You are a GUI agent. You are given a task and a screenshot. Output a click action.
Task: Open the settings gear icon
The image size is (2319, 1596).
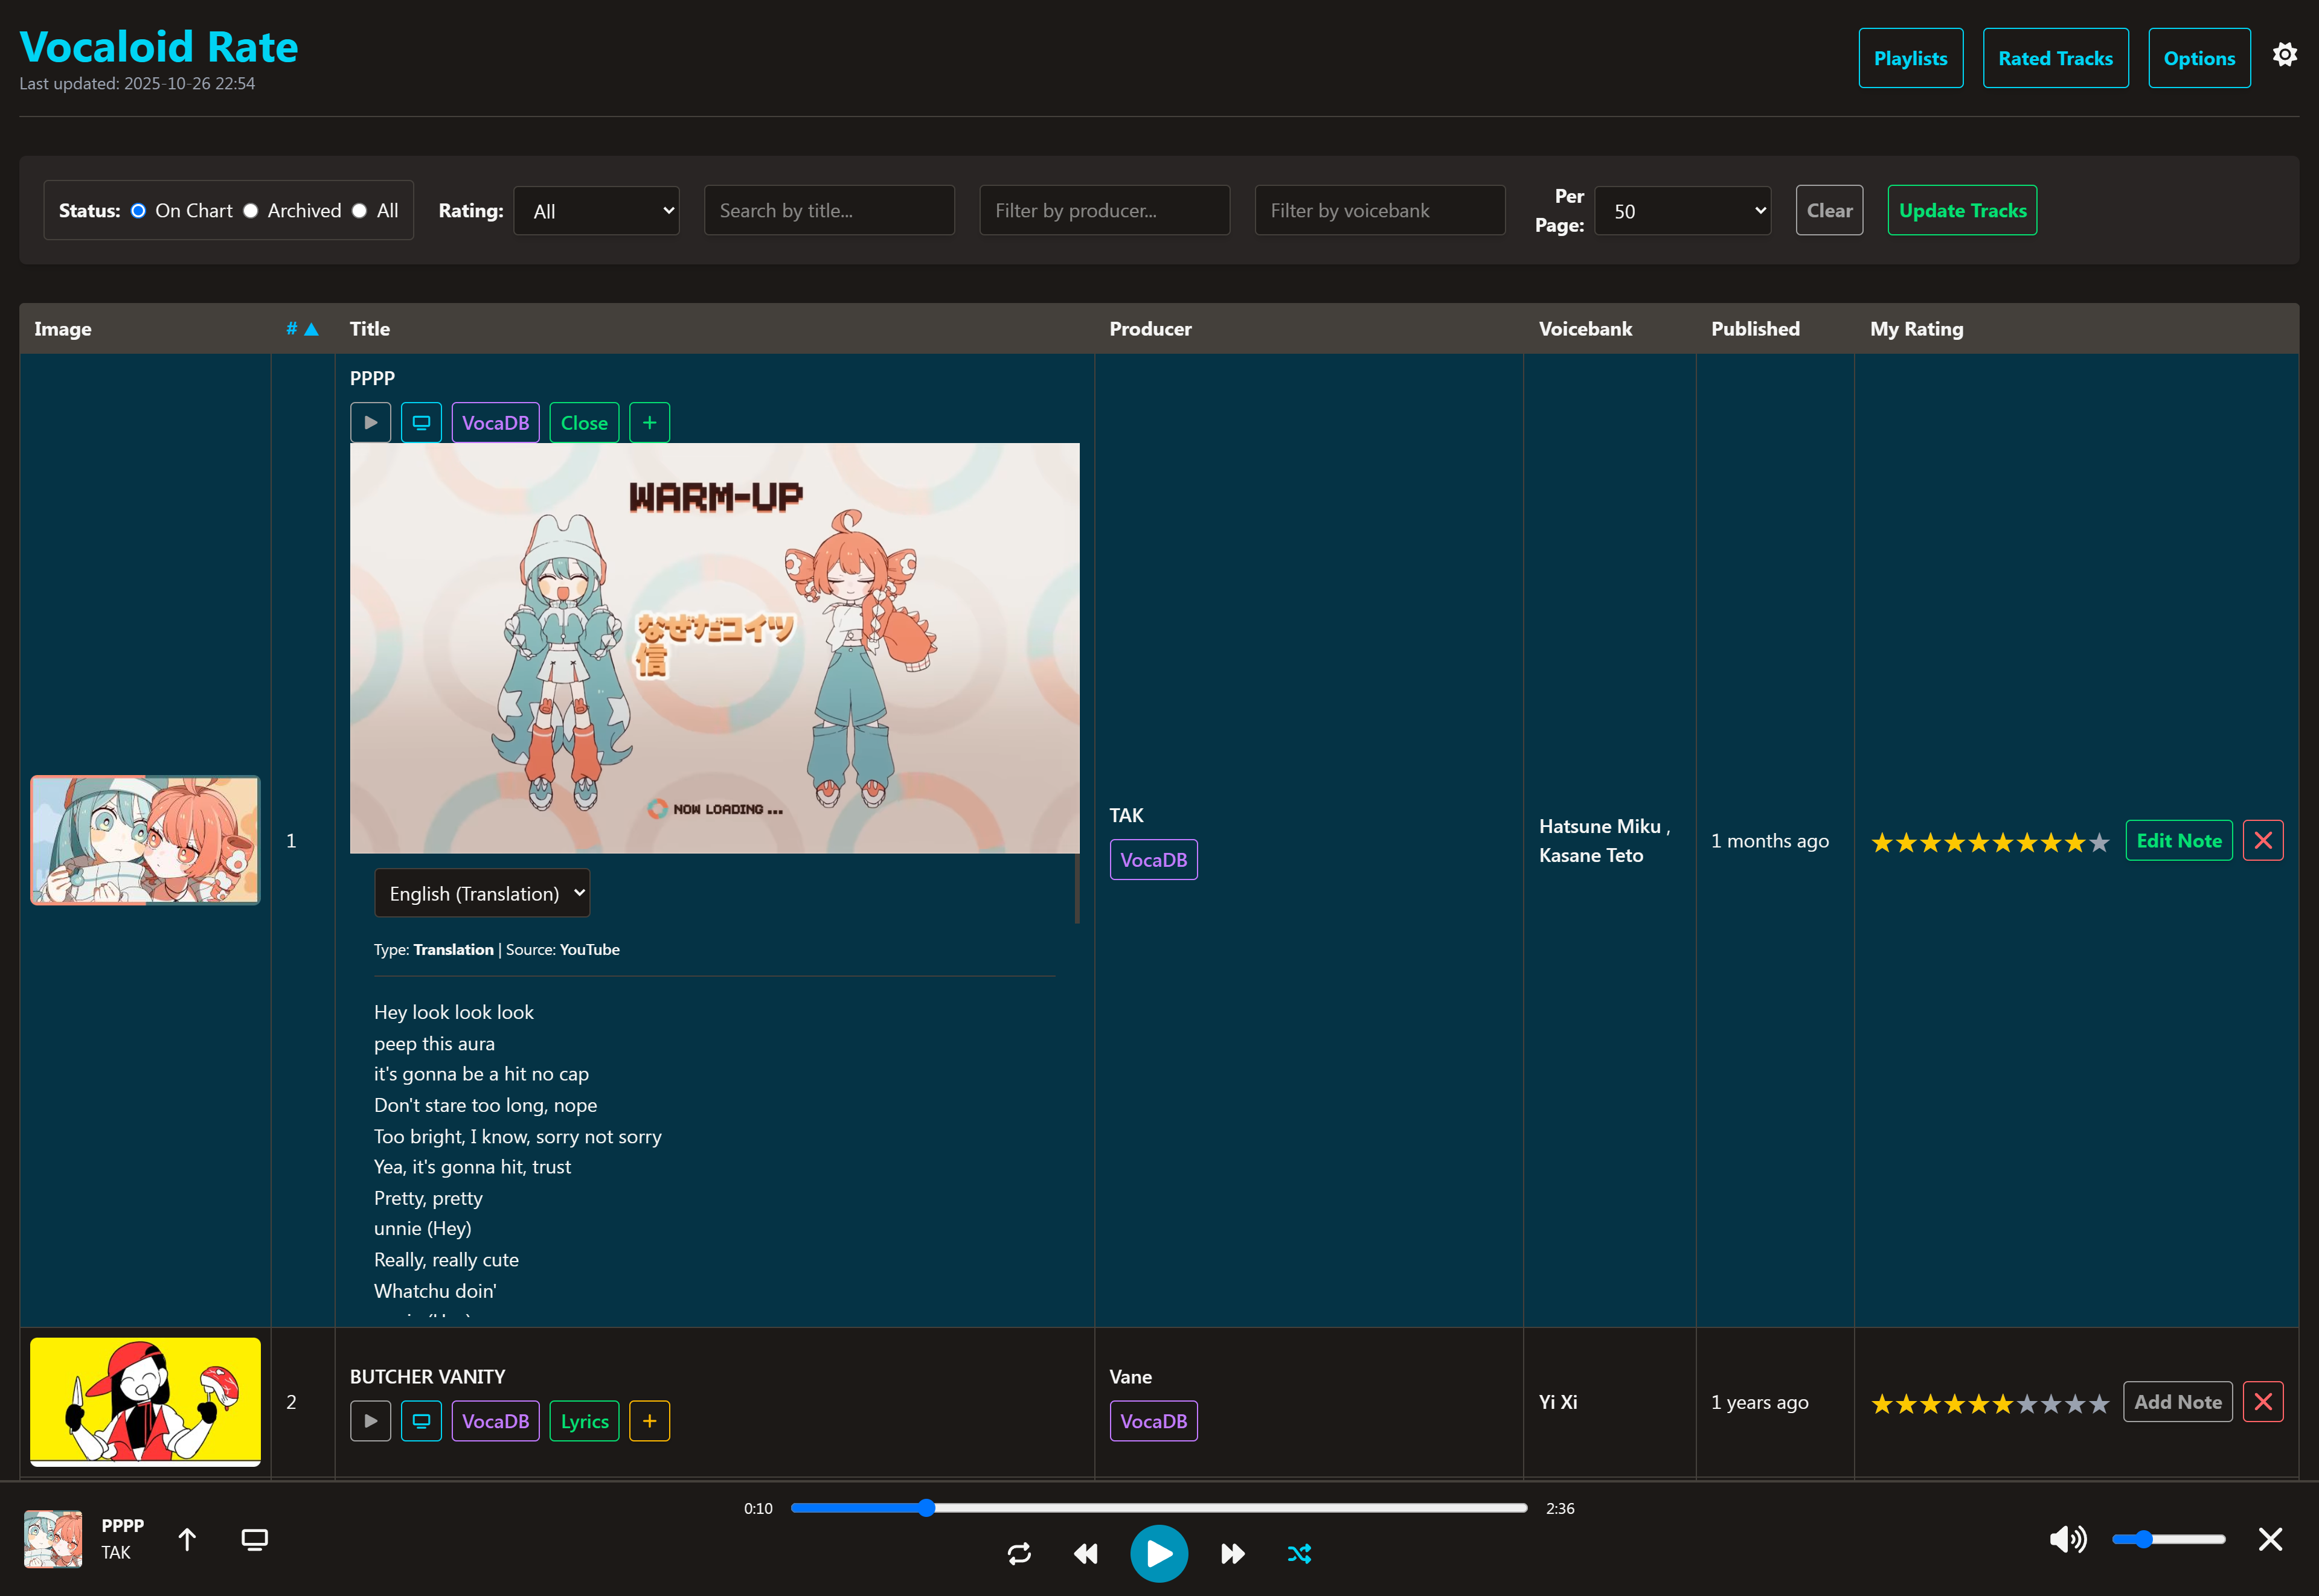click(x=2284, y=55)
